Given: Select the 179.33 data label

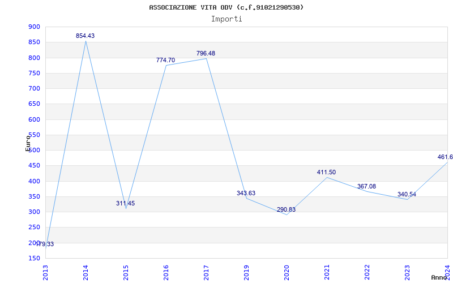Looking at the screenshot, I should coord(45,245).
